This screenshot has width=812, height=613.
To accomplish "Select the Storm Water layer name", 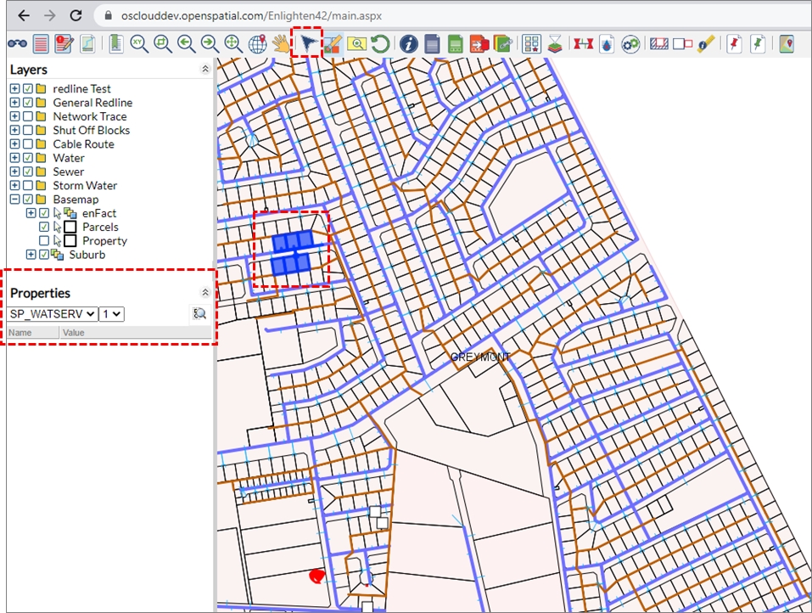I will pos(85,186).
